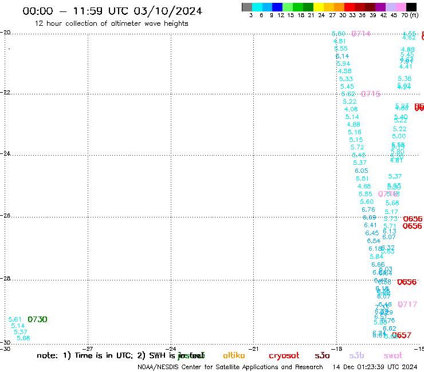
Task: Click the wave height value 6.05
Action: pyautogui.click(x=362, y=171)
